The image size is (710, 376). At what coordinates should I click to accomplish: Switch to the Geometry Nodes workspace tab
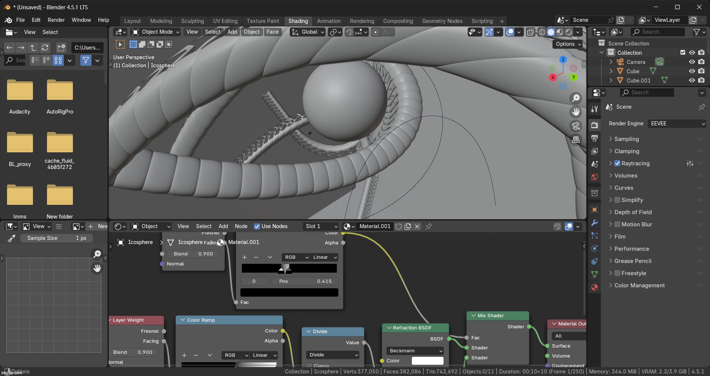tap(442, 21)
